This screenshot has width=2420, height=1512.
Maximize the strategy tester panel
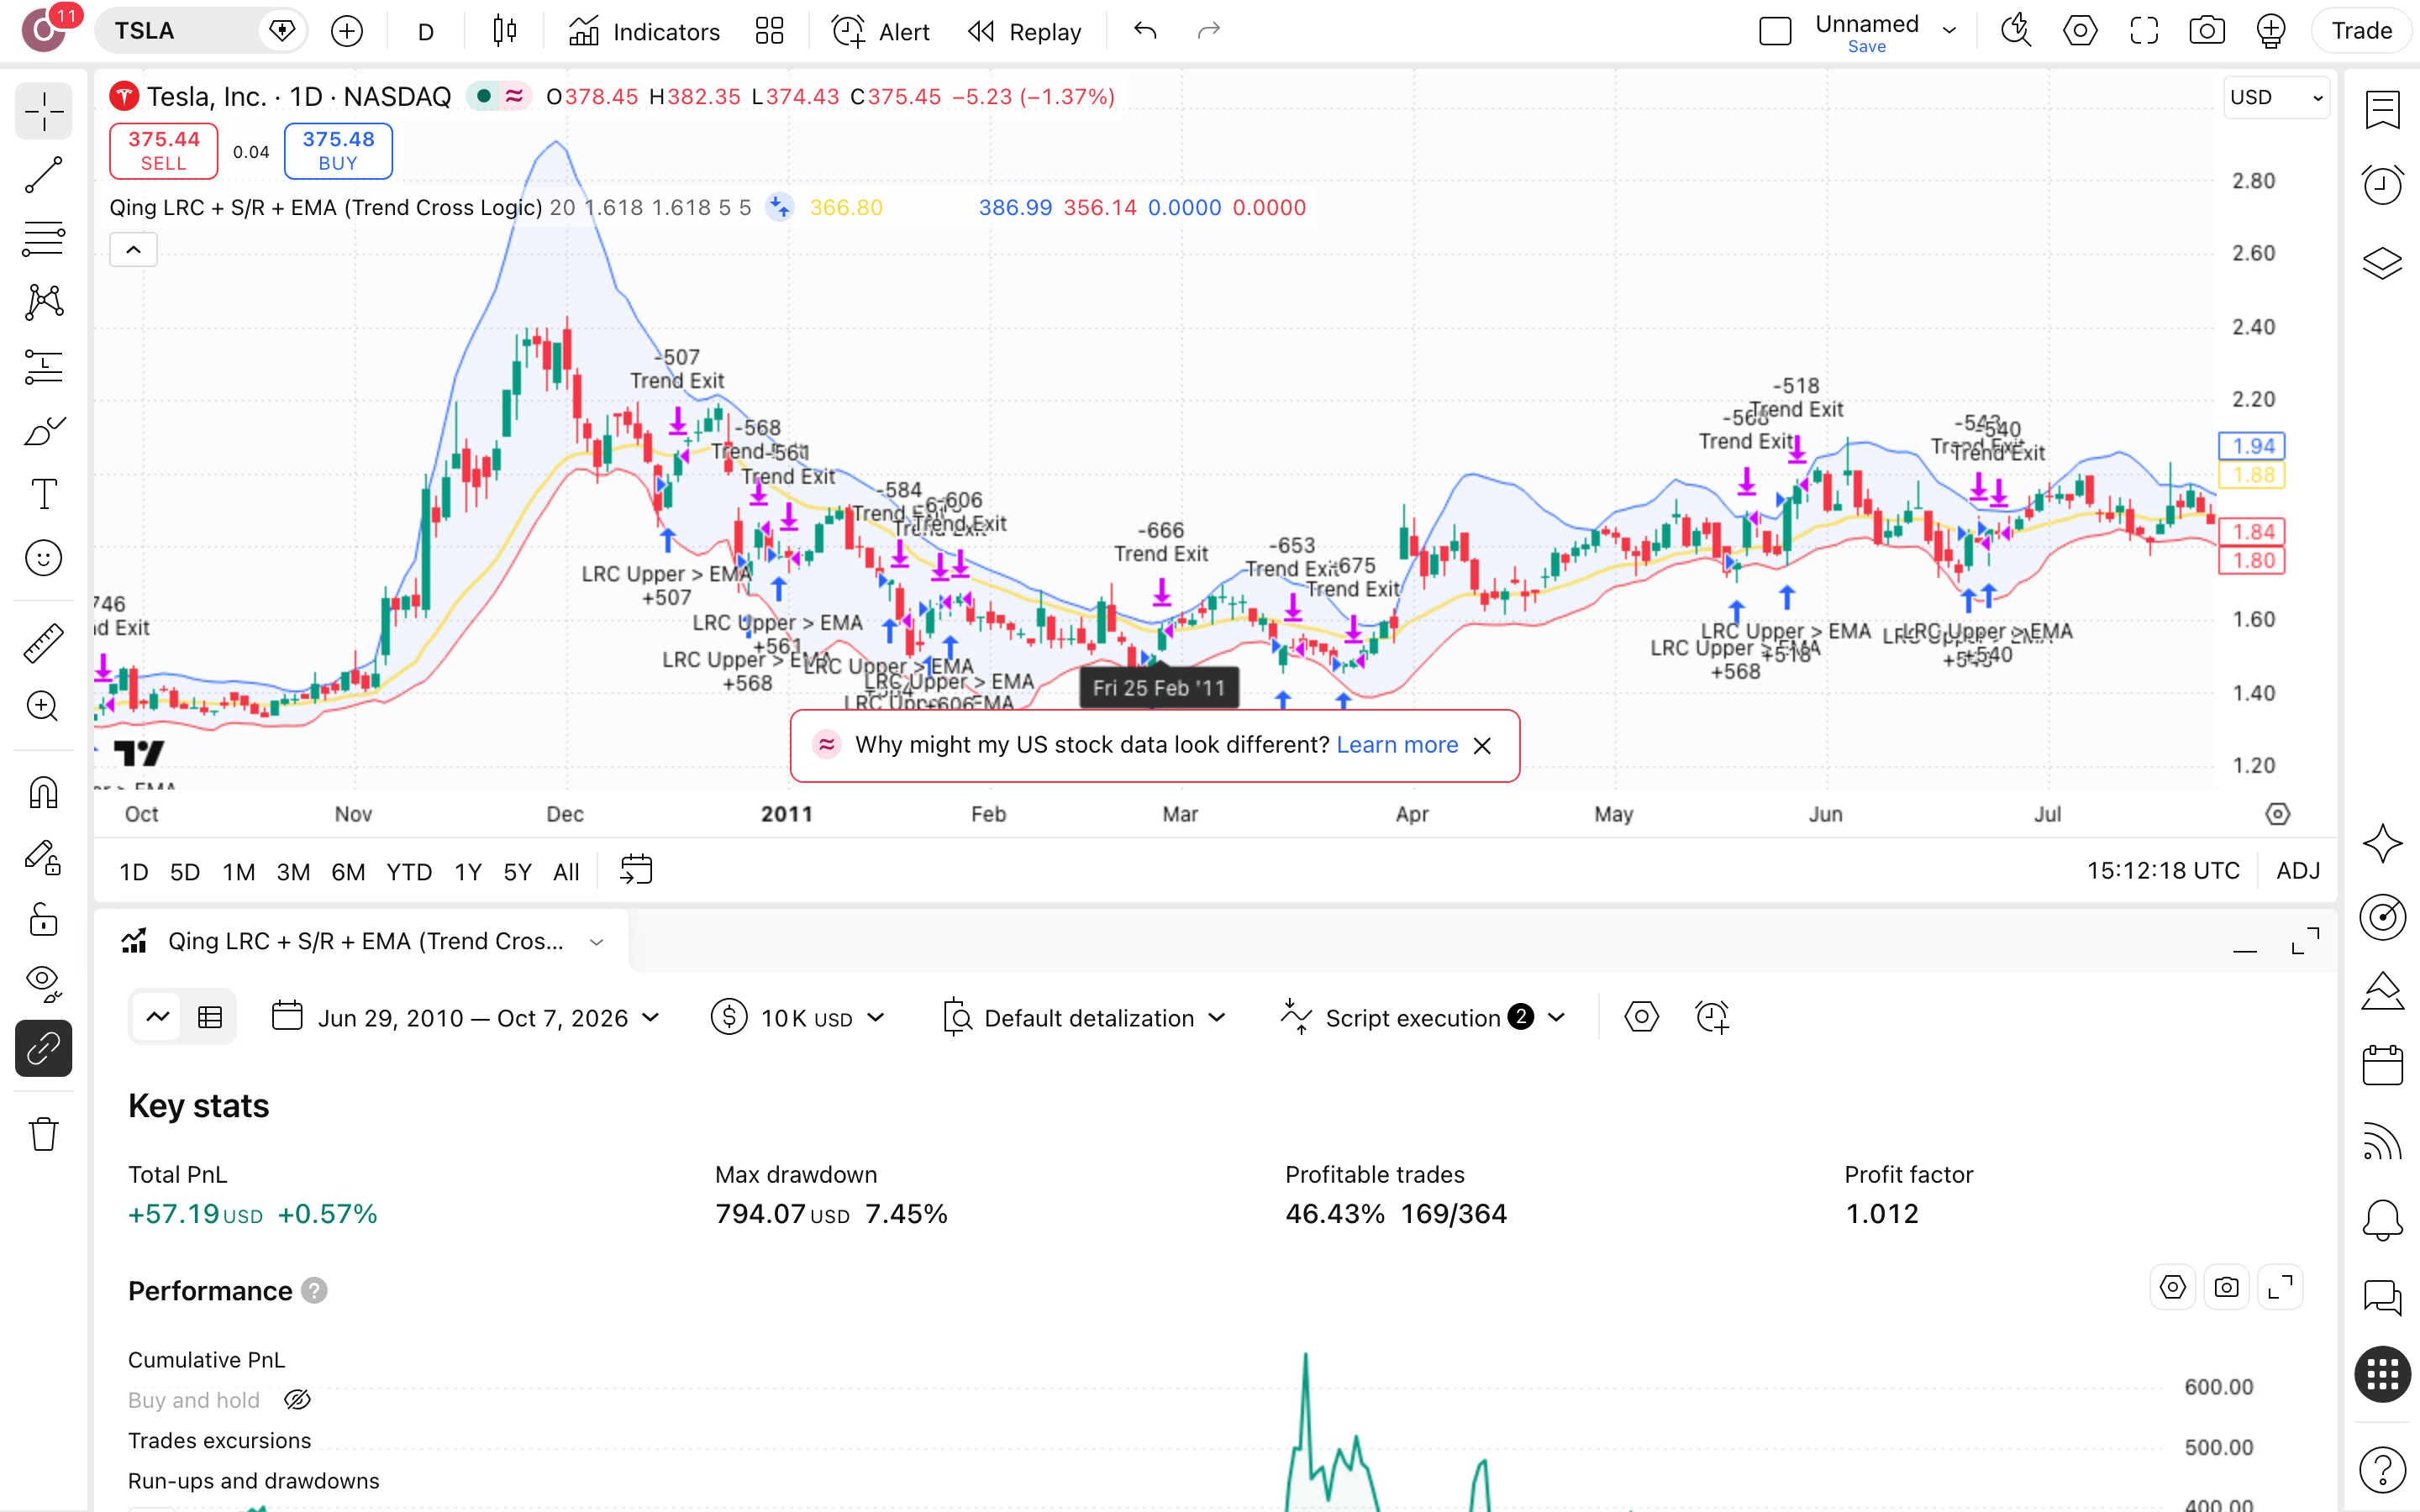(x=2306, y=941)
